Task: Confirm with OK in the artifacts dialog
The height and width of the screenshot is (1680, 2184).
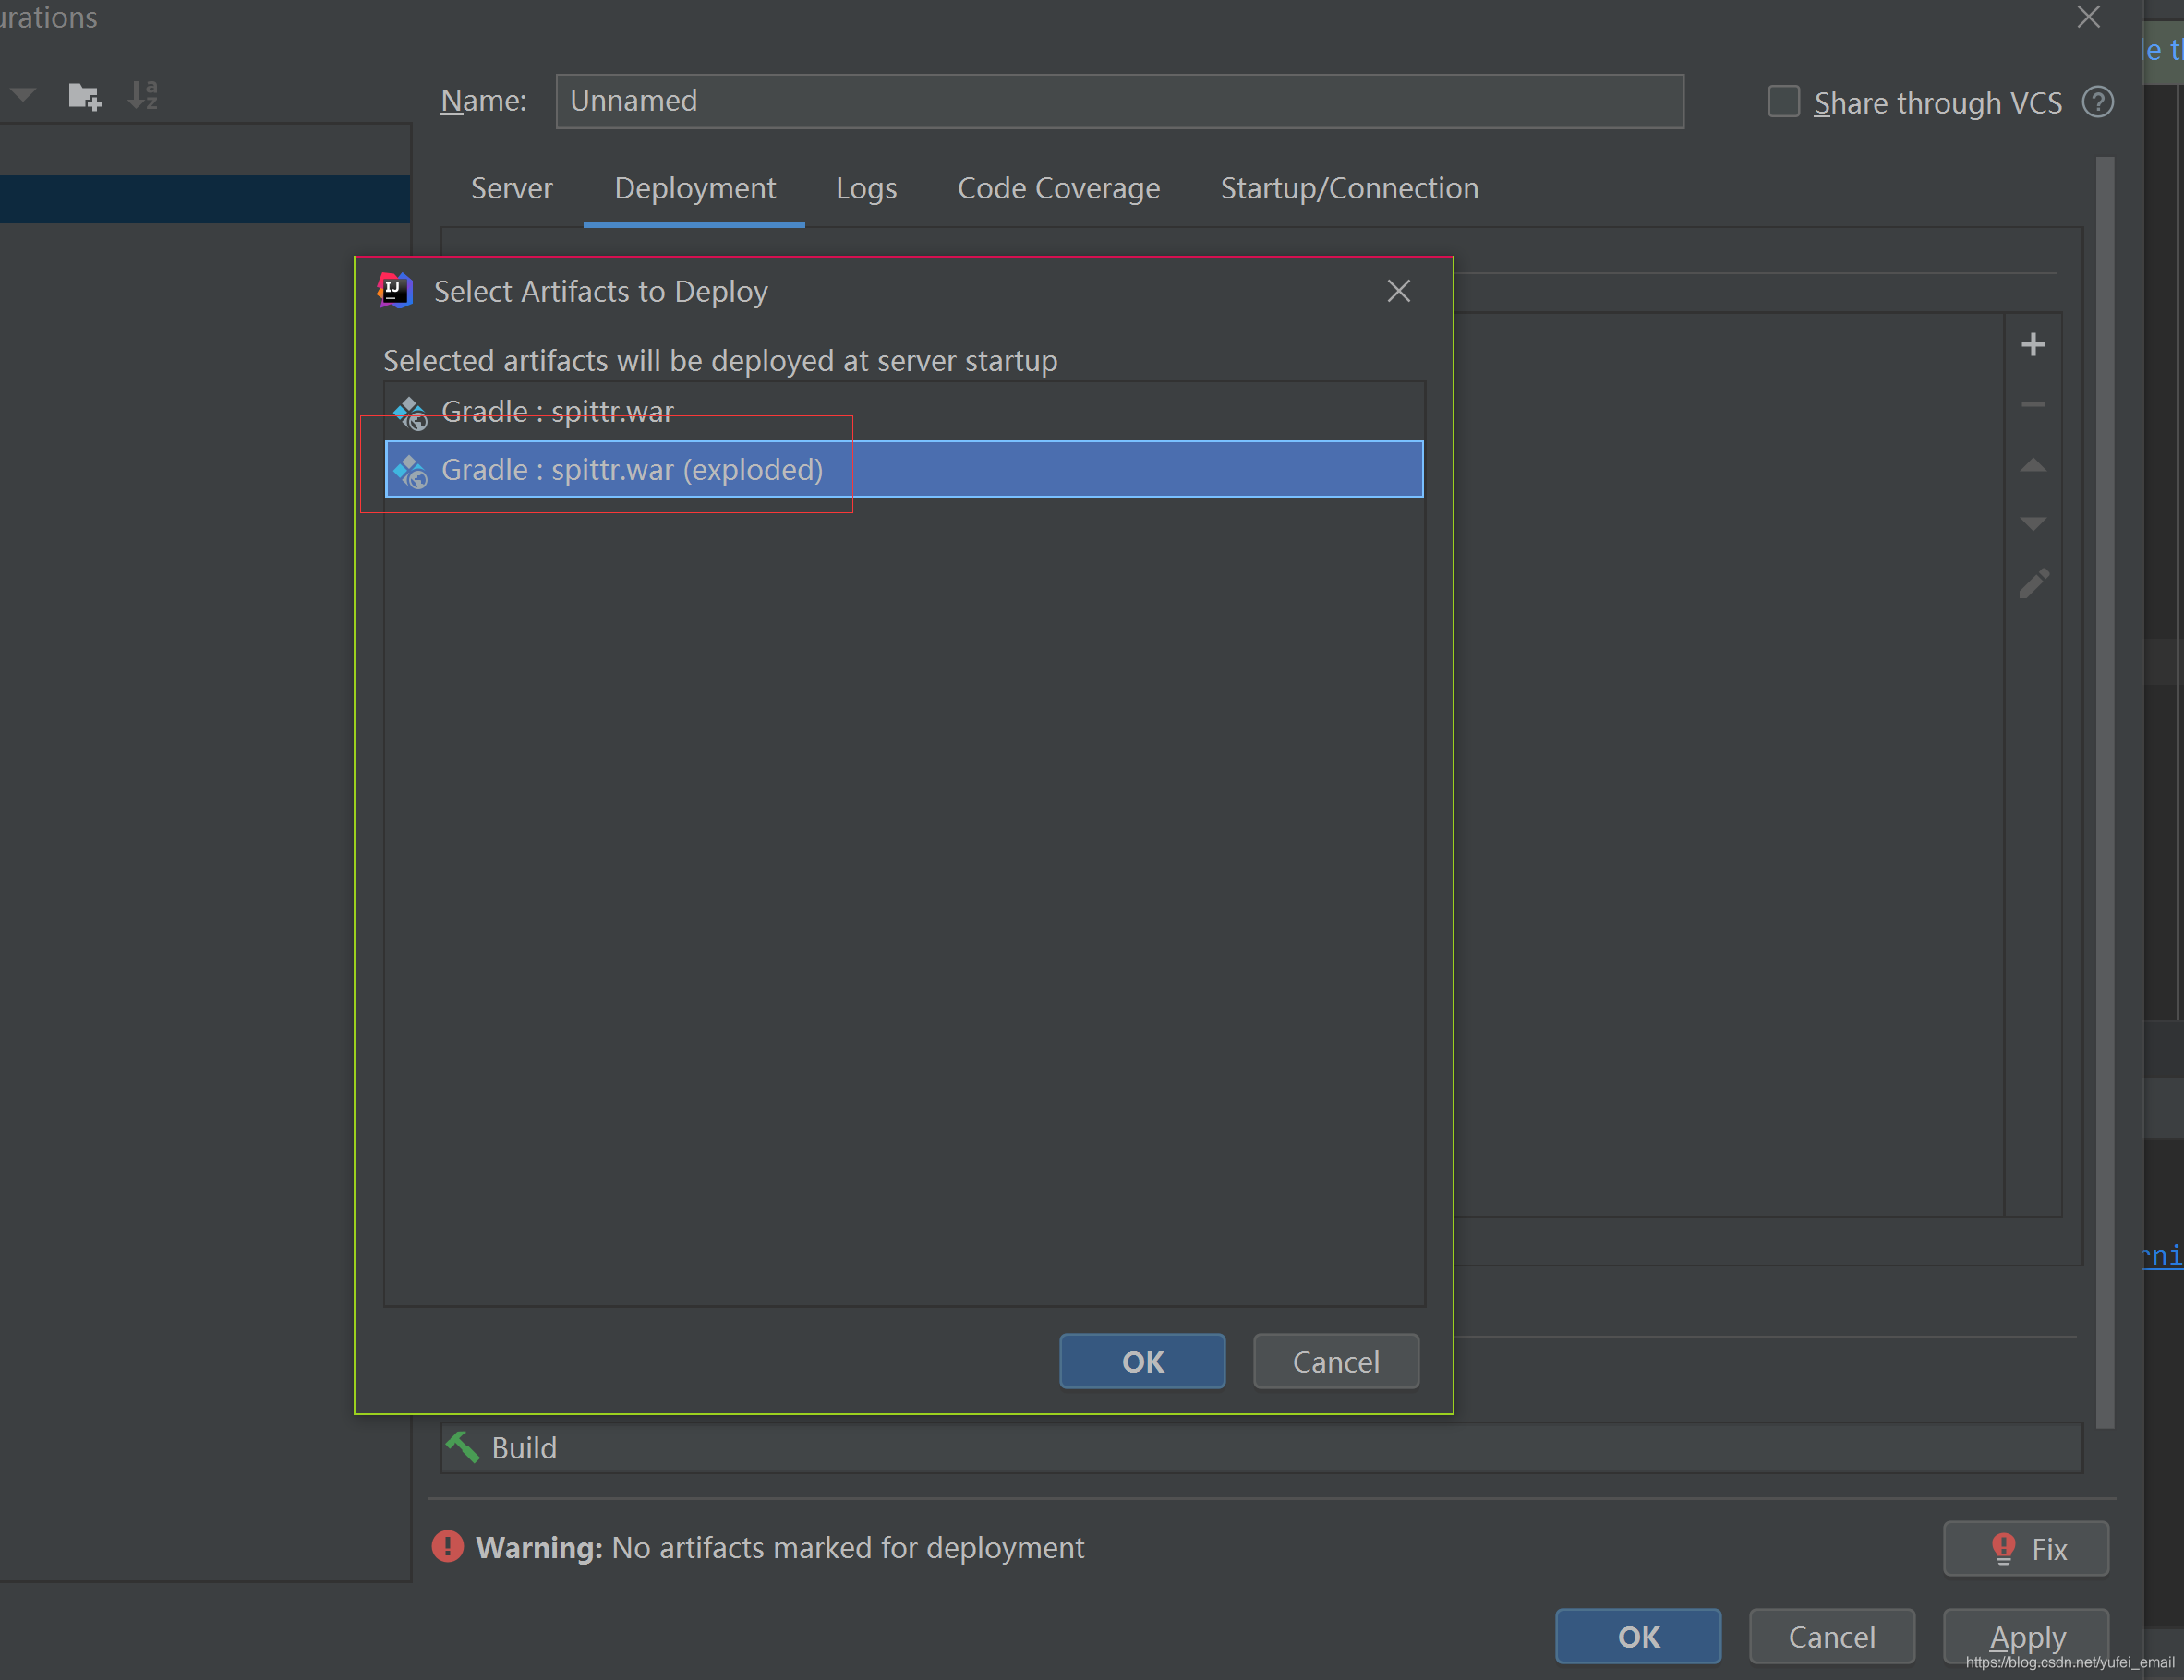Action: tap(1142, 1362)
